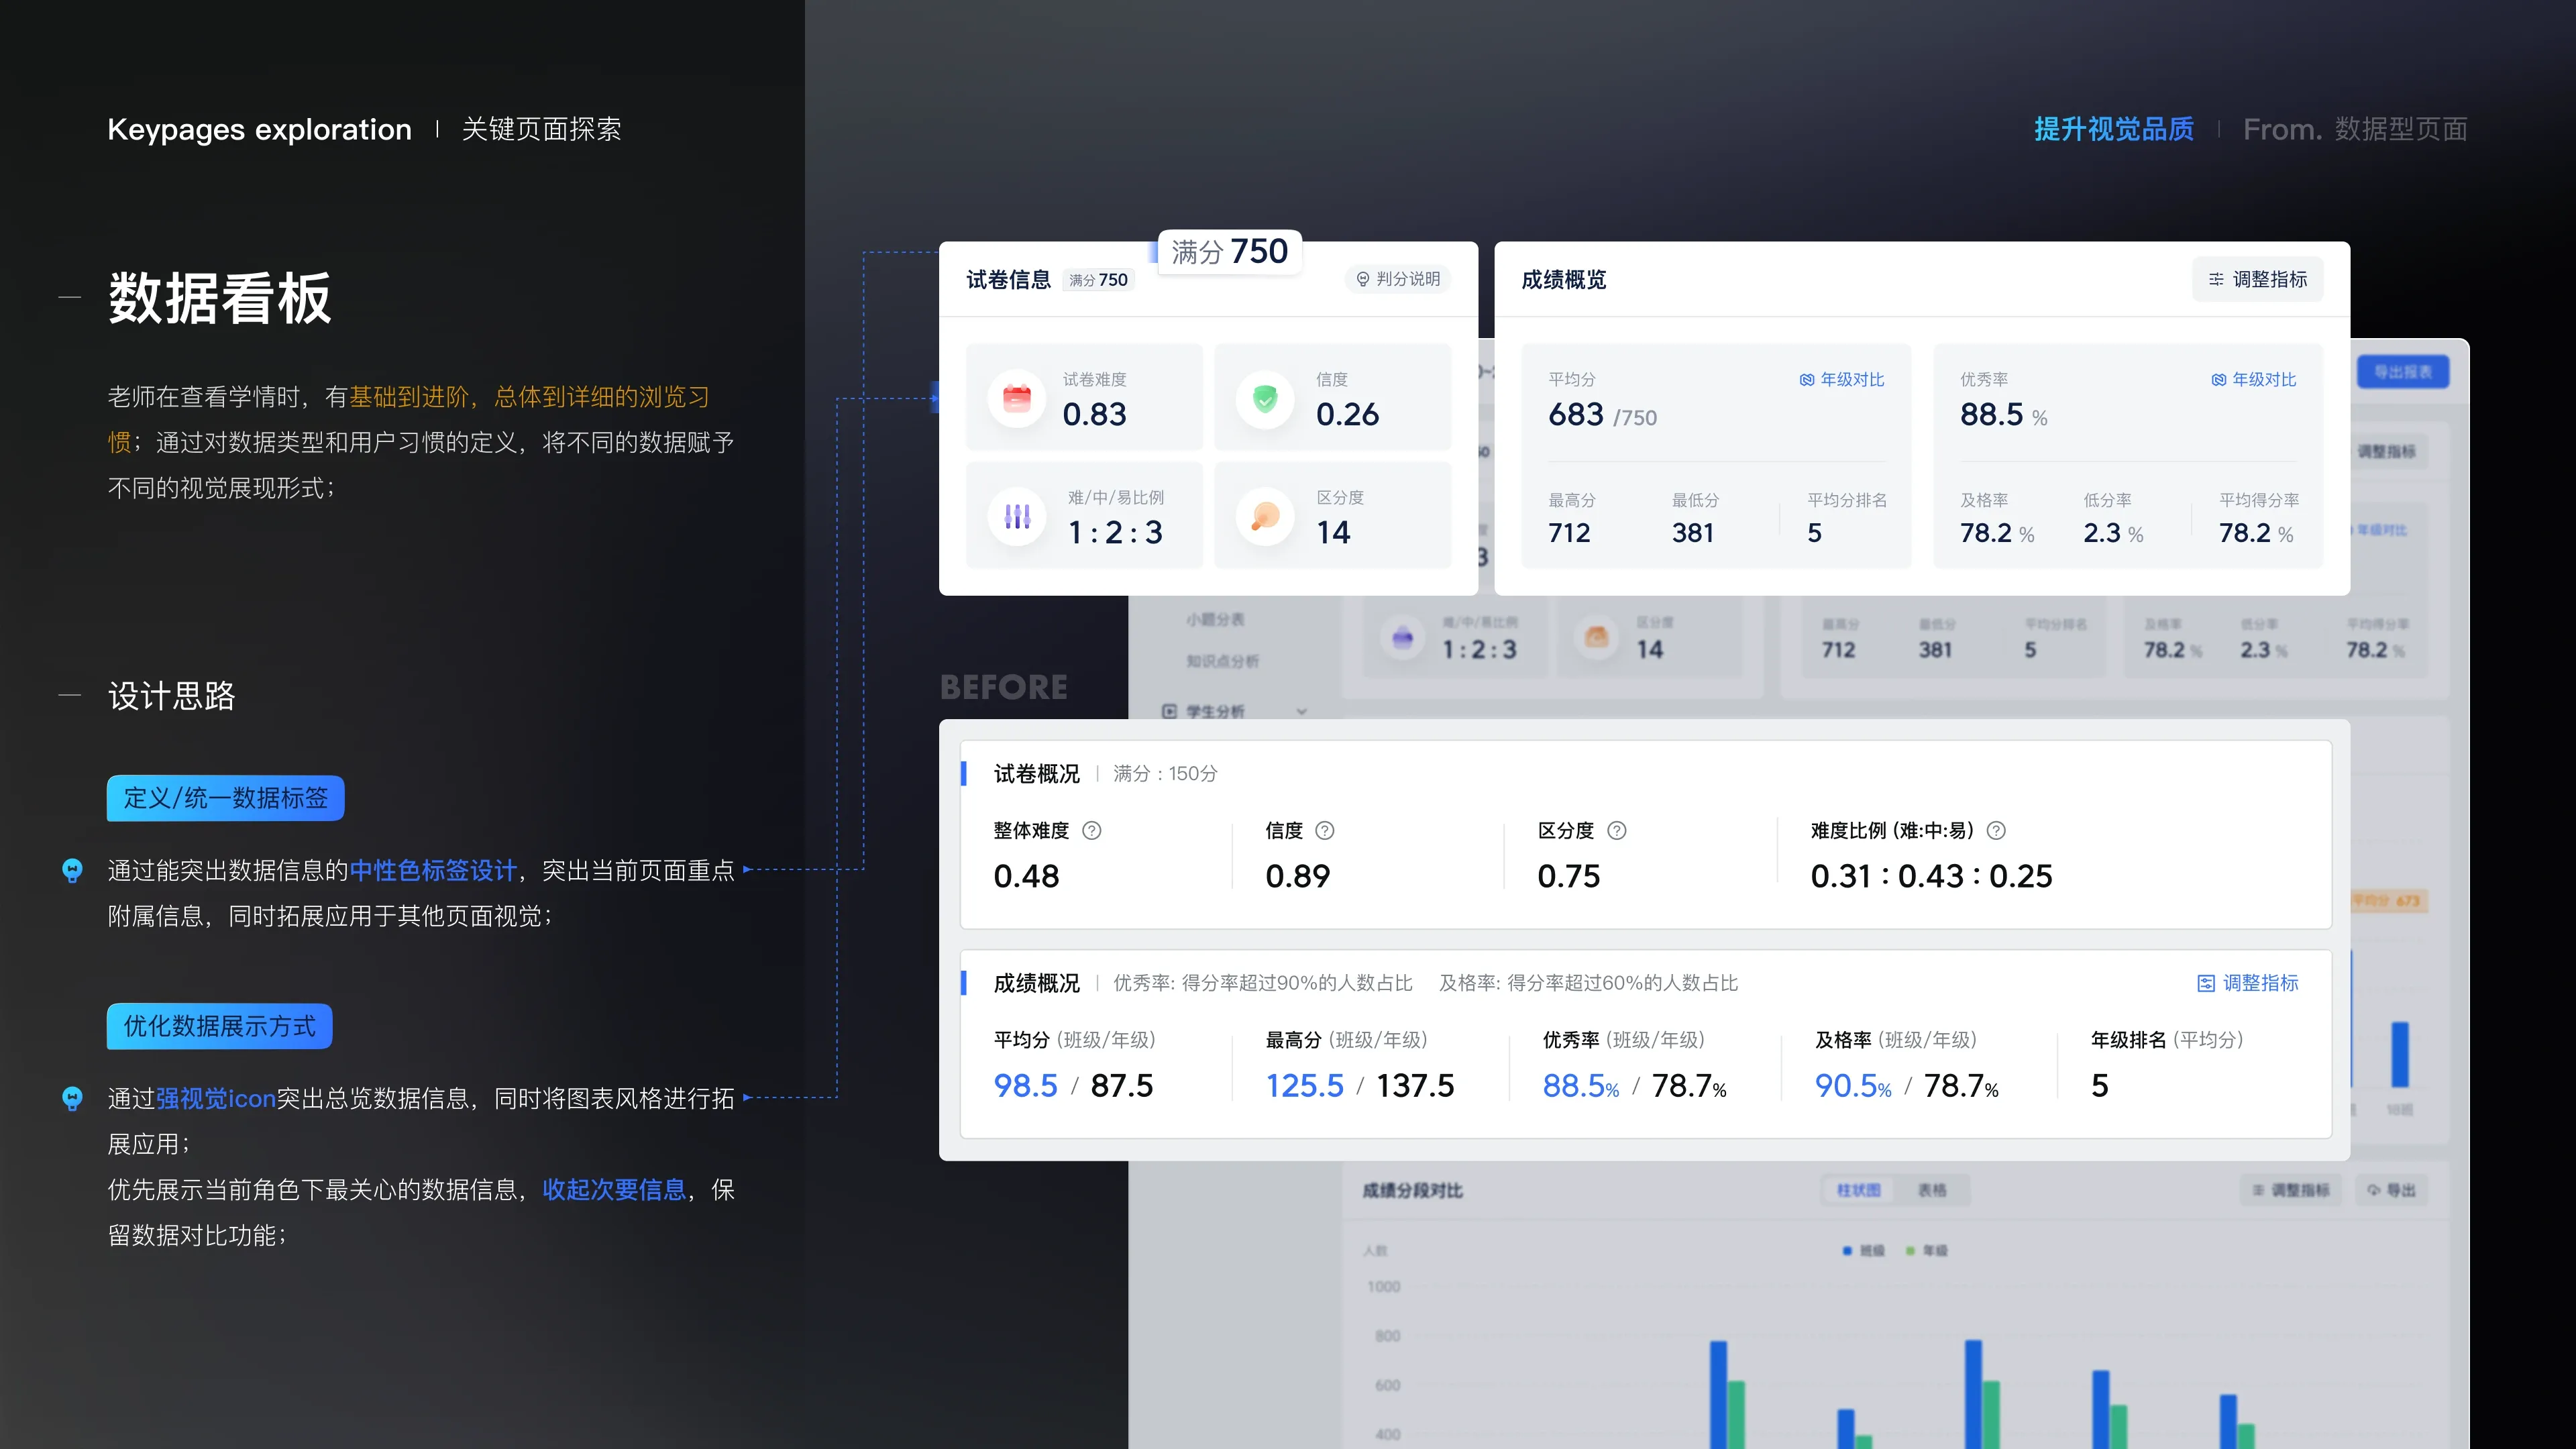The image size is (2576, 1449).
Task: Click the 优化数据展示方式 blue tag
Action: [220, 1026]
